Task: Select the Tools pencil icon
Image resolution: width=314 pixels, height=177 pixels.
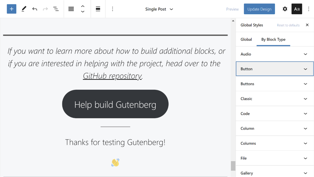Action: [x=24, y=9]
